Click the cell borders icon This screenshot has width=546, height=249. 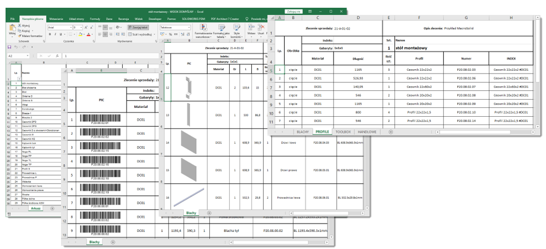point(70,34)
